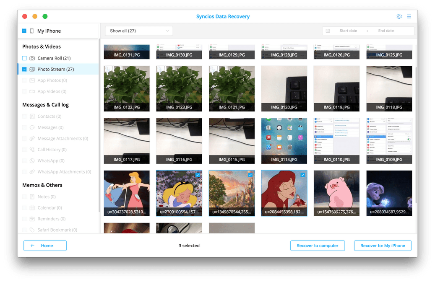Select Photo Stream (27) category

click(x=58, y=69)
